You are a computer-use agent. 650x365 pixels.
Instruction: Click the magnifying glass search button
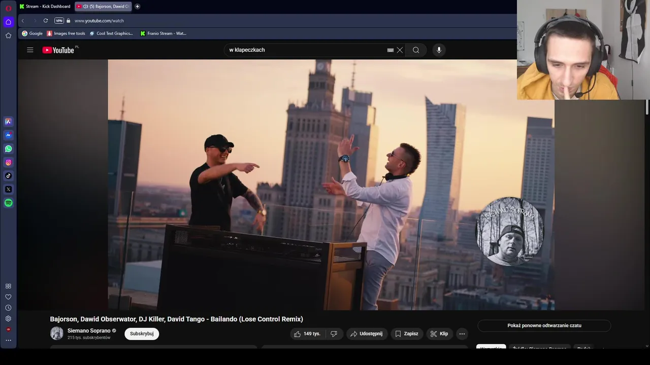point(416,50)
